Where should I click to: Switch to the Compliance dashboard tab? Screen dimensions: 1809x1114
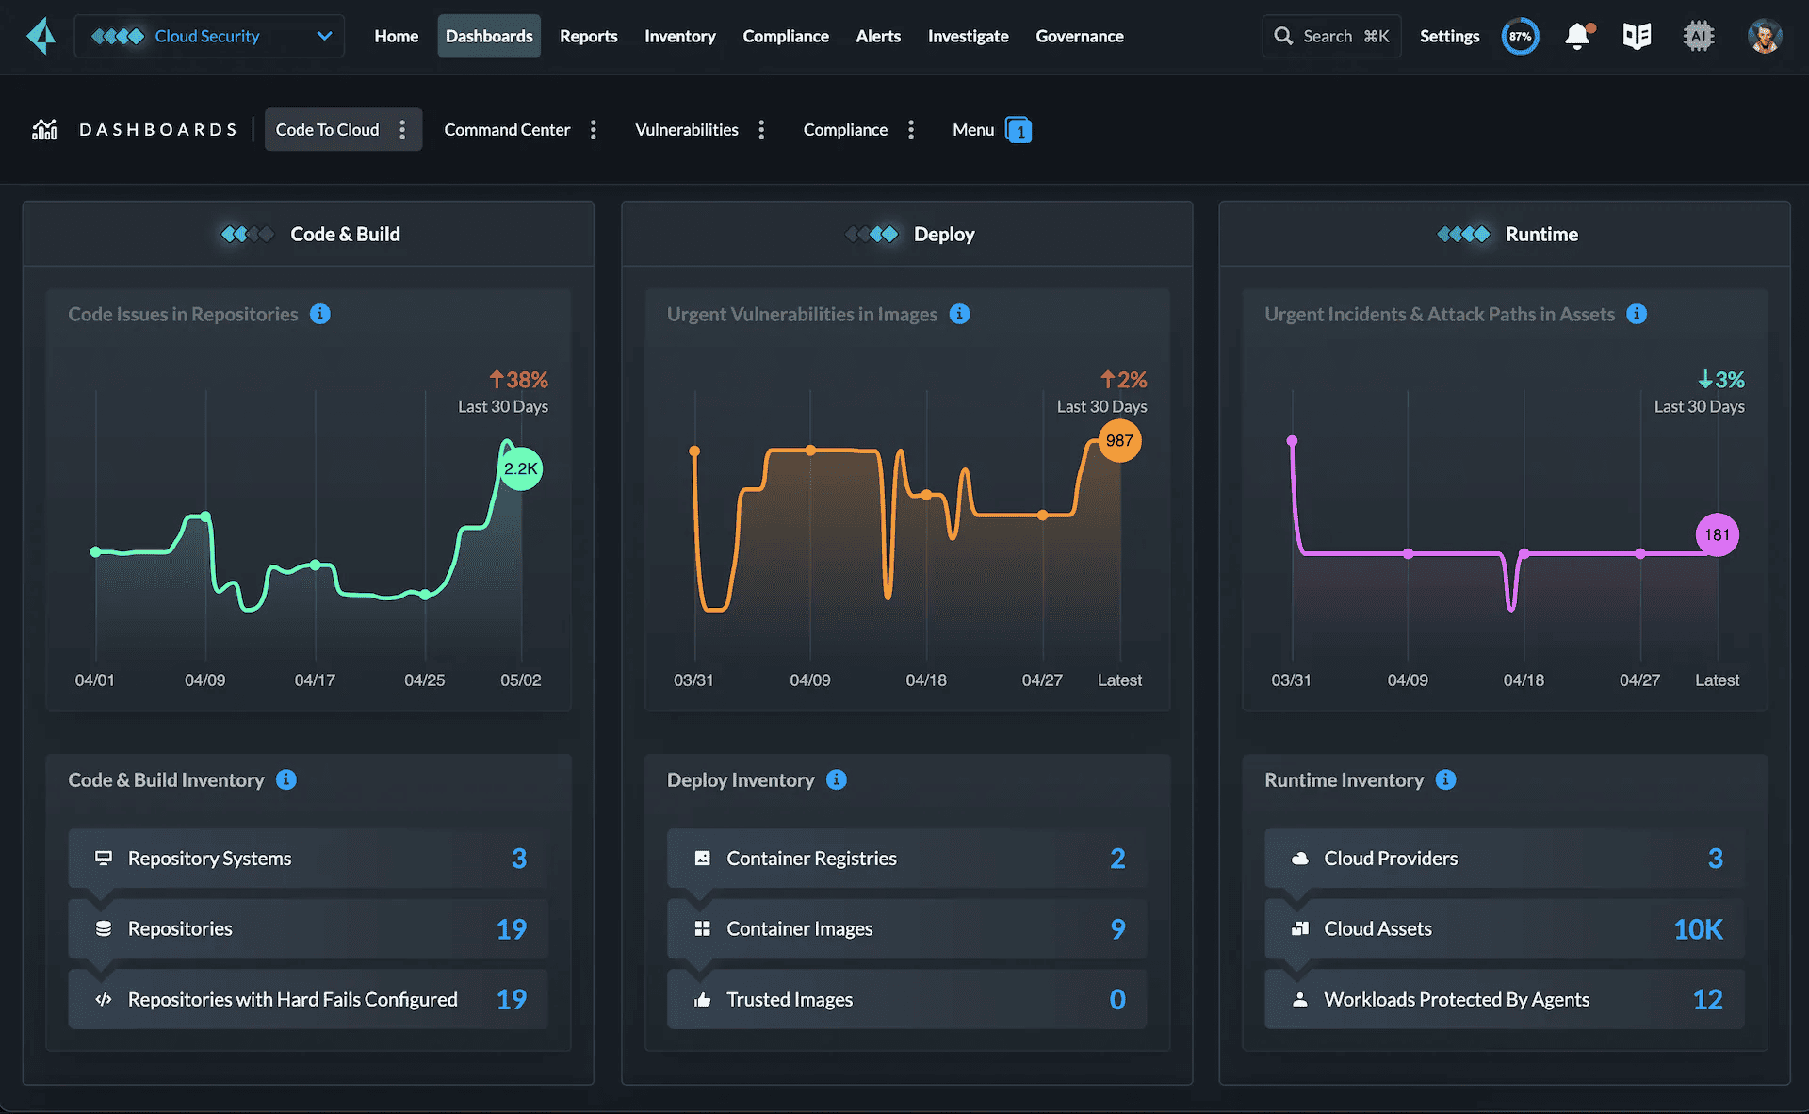pyautogui.click(x=845, y=130)
